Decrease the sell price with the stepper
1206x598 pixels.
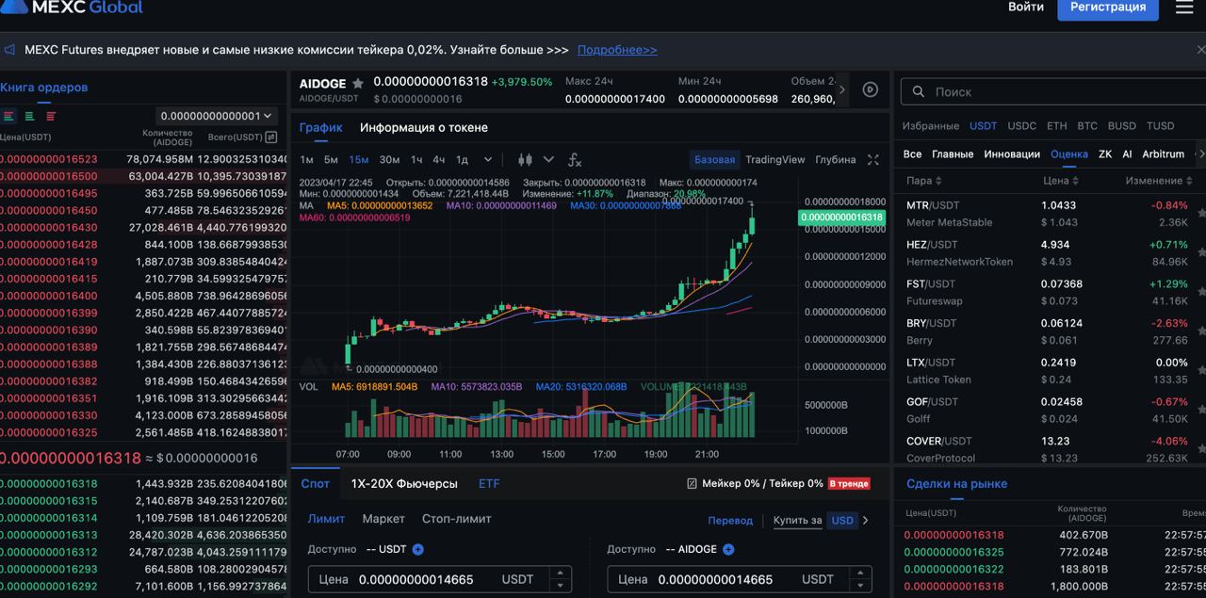coord(861,586)
